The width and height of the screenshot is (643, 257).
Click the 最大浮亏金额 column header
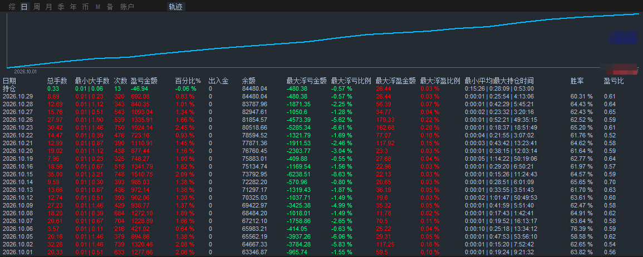coord(306,81)
